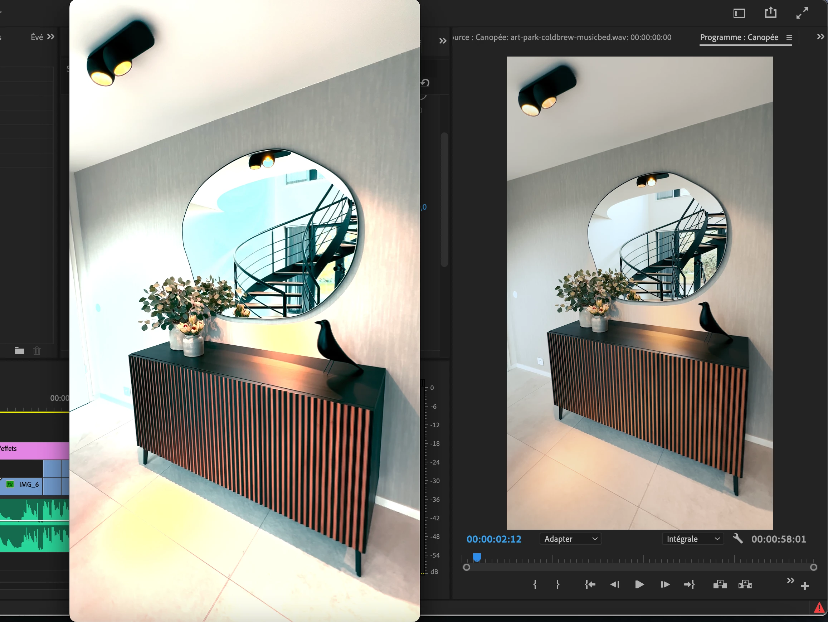Open Programme panel hamburger menu
The height and width of the screenshot is (622, 828).
[789, 38]
